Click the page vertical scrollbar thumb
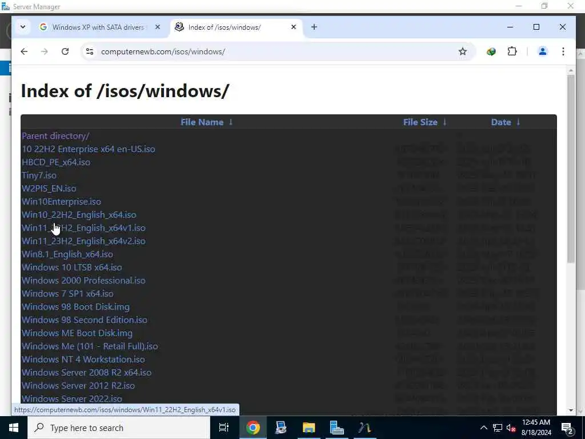Viewport: 585px width, 439px height. [571, 169]
